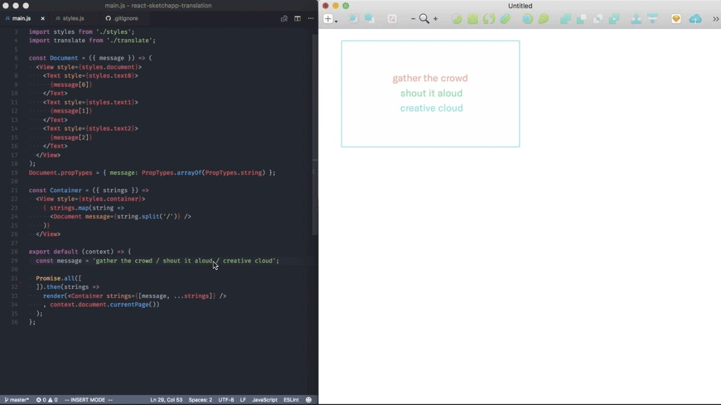Click the Mask icon in Sketch toolbar
The image size is (721, 405).
pyautogui.click(x=528, y=19)
